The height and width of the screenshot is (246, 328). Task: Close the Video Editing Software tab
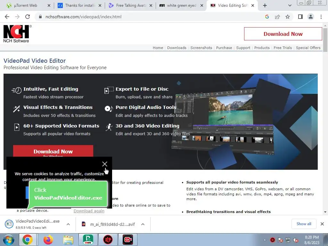pos(253,5)
